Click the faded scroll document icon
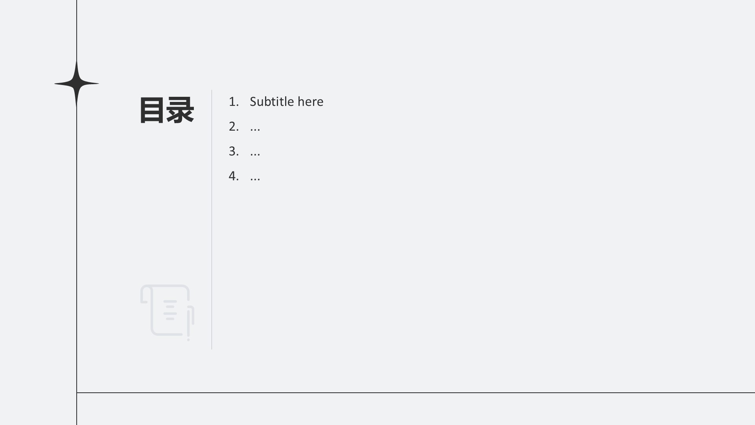 point(167,312)
